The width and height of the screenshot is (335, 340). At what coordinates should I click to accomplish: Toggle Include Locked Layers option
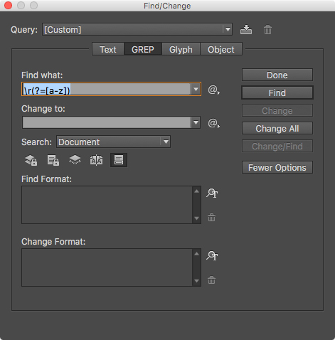(x=31, y=160)
